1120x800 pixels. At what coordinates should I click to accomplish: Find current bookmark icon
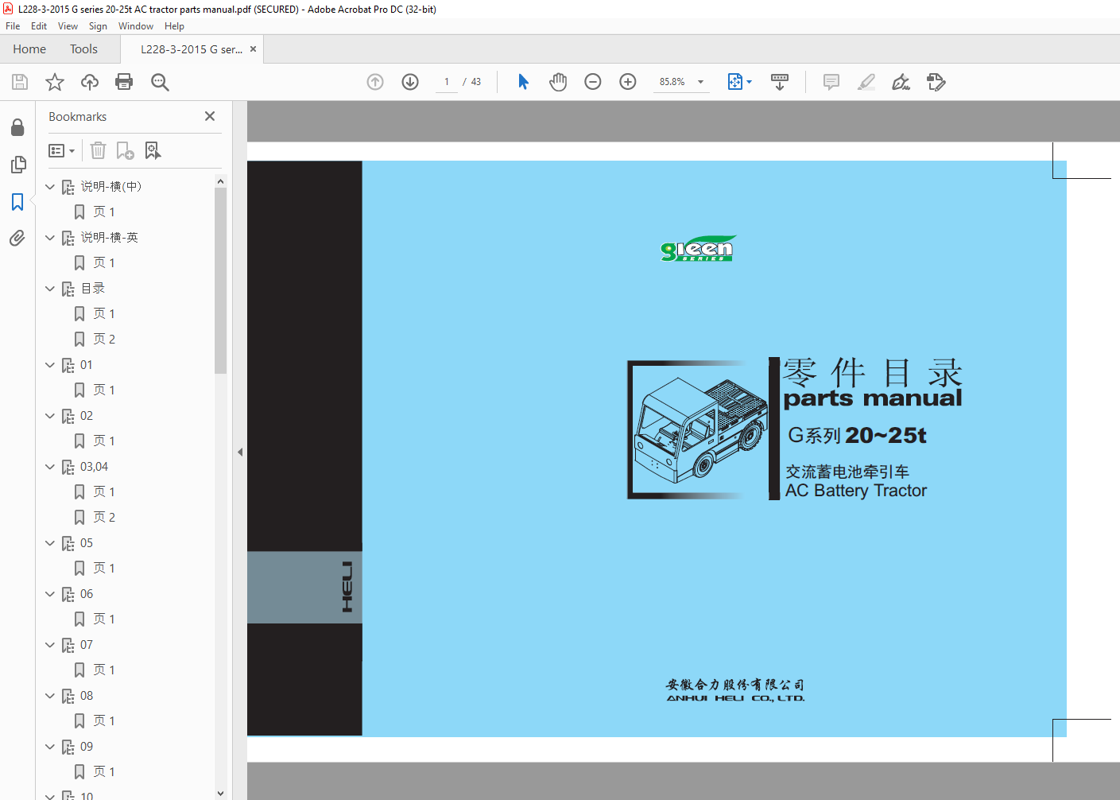coord(153,150)
